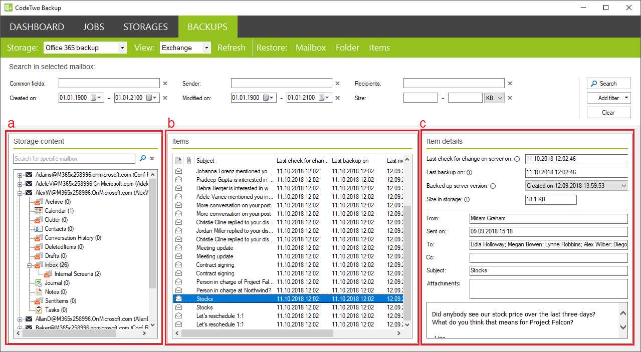
Task: Click Restore Mailbox option
Action: tap(311, 48)
